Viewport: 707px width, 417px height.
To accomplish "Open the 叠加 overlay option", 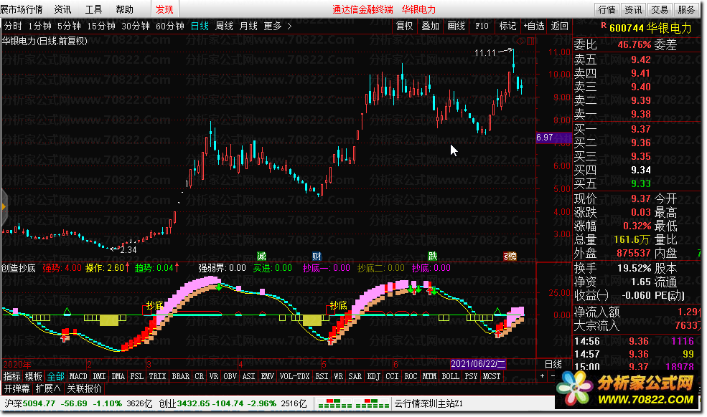I will click(430, 26).
